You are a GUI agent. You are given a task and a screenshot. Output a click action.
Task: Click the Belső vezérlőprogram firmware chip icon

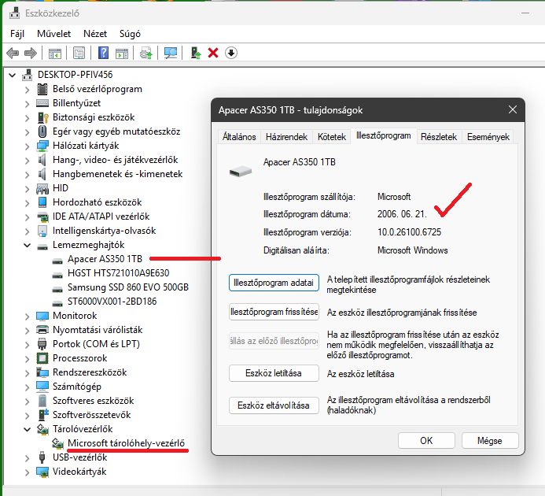pyautogui.click(x=42, y=89)
